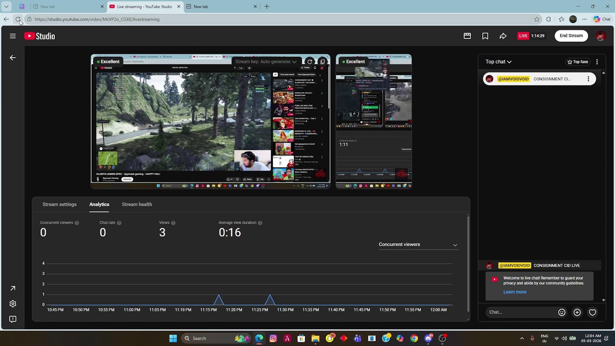615x346 pixels.
Task: Click the Top fans button
Action: [x=578, y=62]
